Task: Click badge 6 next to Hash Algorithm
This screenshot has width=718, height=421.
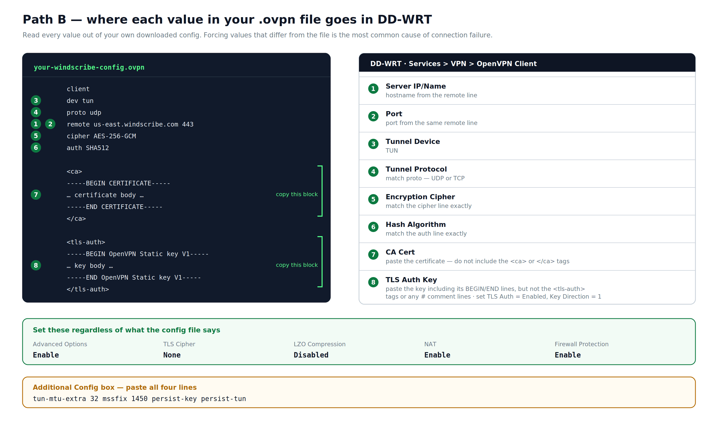Action: pos(373,227)
